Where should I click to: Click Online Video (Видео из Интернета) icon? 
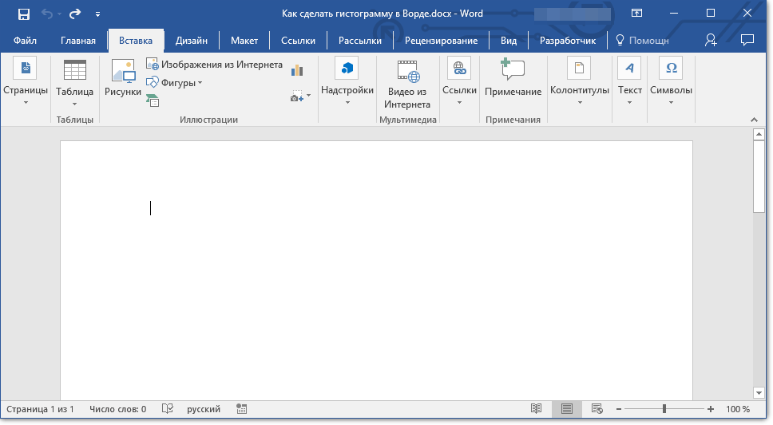pos(407,85)
